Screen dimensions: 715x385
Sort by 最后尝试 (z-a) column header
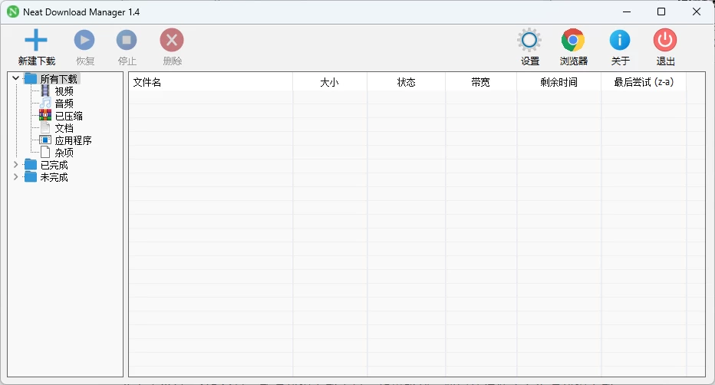(644, 82)
